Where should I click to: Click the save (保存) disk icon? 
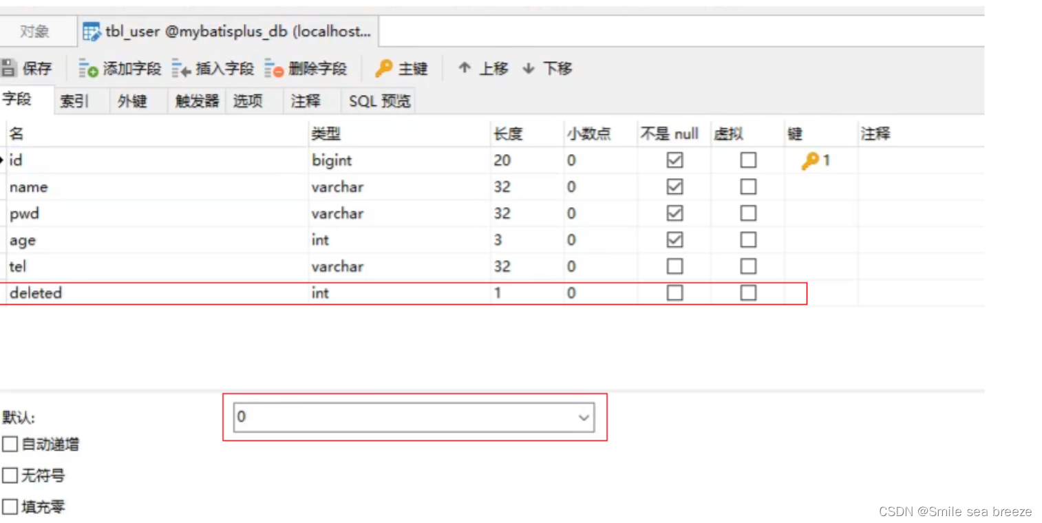coord(9,68)
